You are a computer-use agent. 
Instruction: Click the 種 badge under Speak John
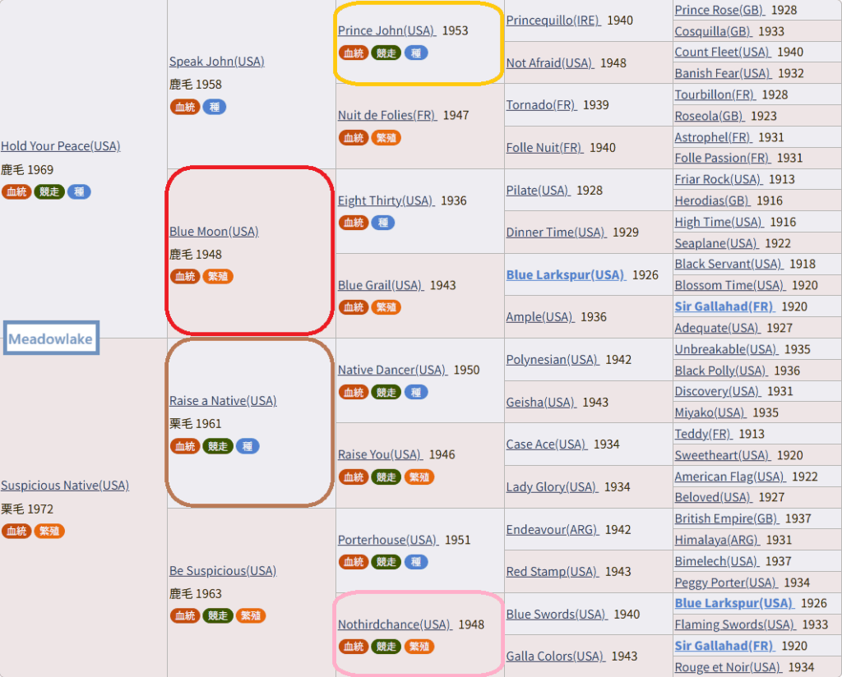[x=215, y=107]
